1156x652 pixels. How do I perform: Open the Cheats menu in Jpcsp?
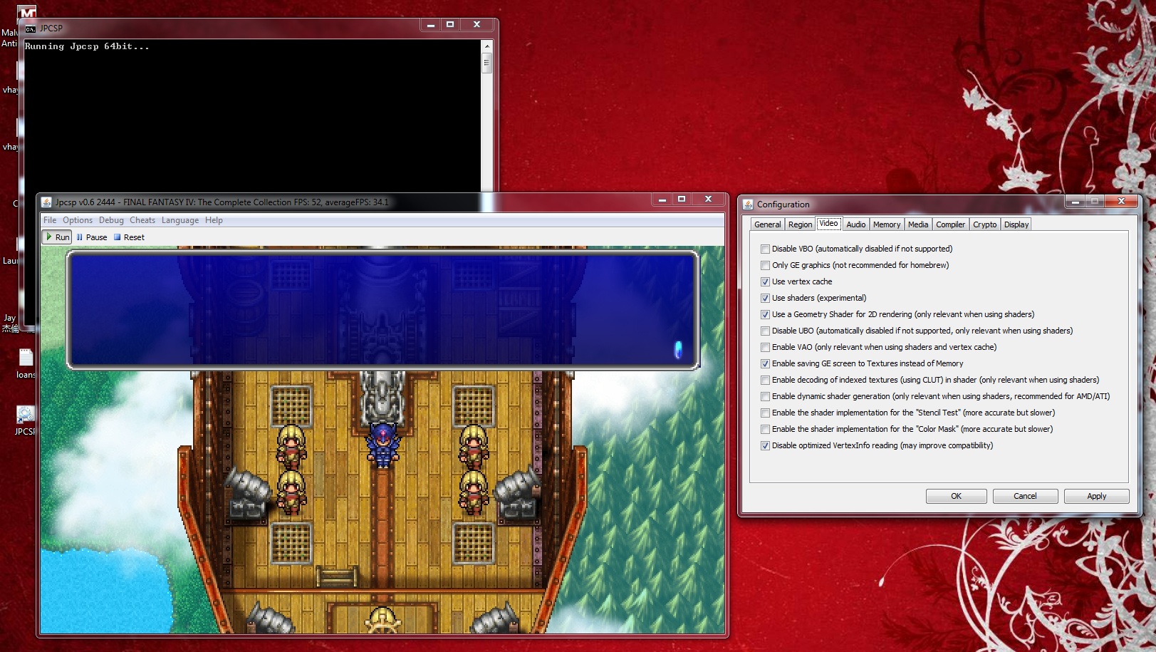pyautogui.click(x=142, y=220)
